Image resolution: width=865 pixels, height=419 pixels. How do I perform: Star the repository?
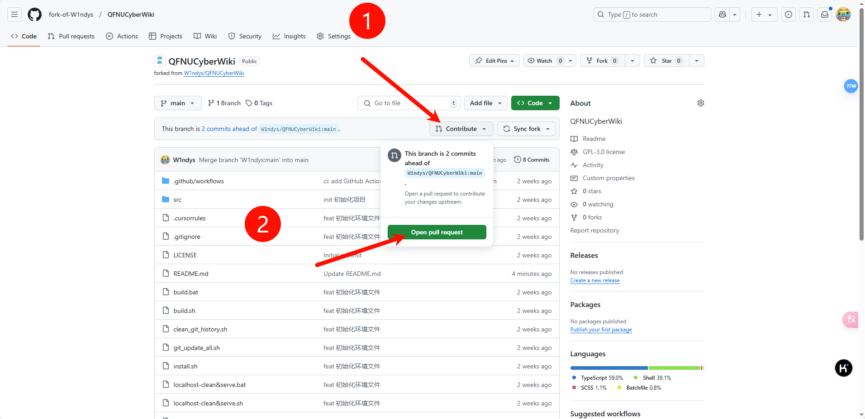click(666, 61)
